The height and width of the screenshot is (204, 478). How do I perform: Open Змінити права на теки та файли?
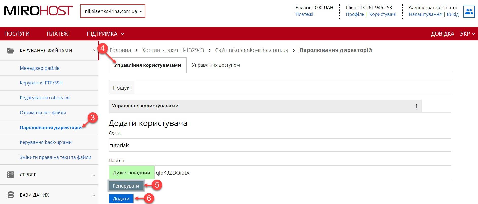tap(55, 157)
